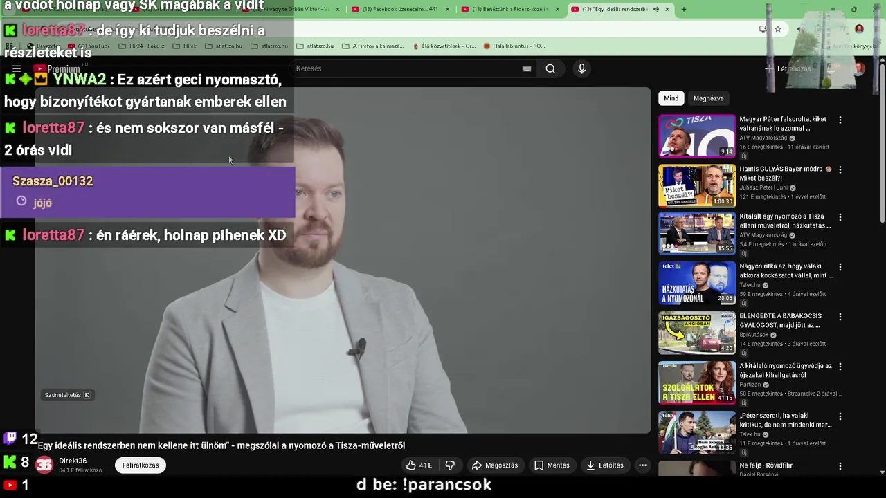Open 'SZOLGÁLATOK A TISZA ELLEN' thumbnail
The width and height of the screenshot is (886, 498).
pos(697,383)
